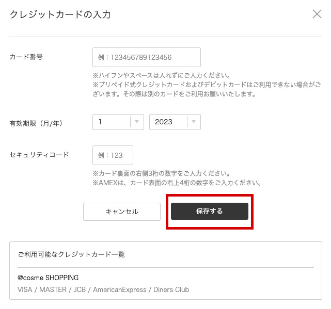Close the credit card entry dialog
Viewport: 331px width, 309px height.
(x=317, y=14)
